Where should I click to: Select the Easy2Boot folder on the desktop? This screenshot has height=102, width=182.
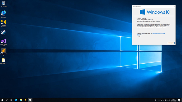click(x=3, y=61)
